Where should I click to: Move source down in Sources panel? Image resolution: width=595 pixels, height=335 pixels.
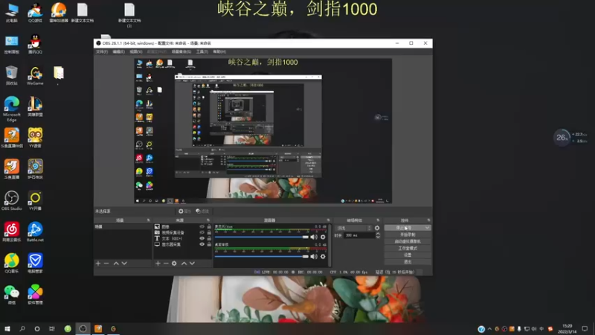coord(192,264)
